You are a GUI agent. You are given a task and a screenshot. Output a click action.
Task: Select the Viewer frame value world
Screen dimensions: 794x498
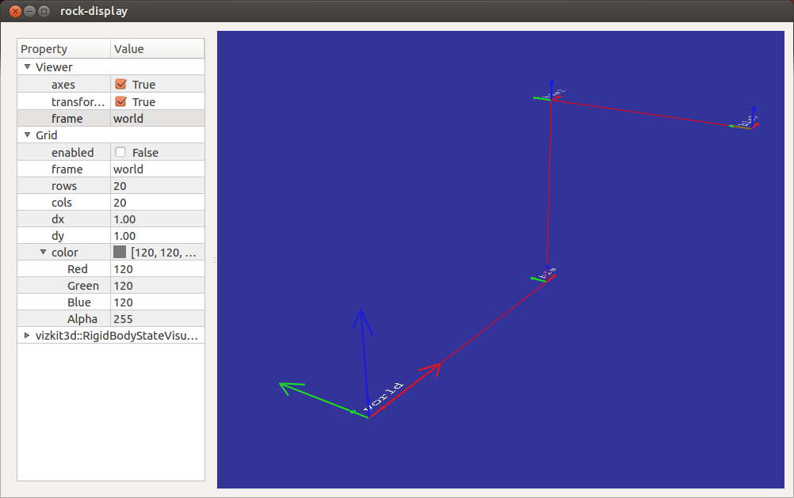coord(158,119)
